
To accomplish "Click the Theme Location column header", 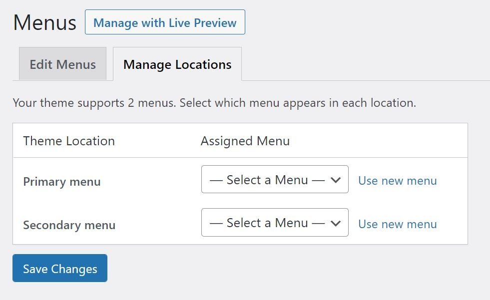I will tap(68, 141).
